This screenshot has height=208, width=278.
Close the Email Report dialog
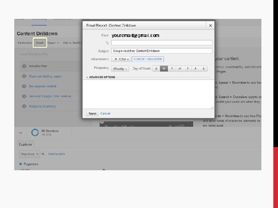click(x=210, y=25)
